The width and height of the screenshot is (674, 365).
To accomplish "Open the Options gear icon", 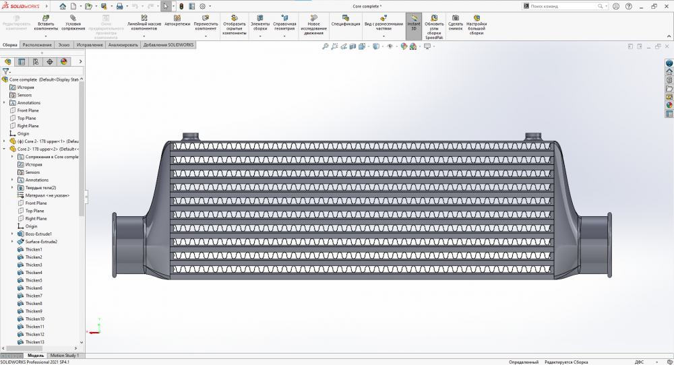I will (x=202, y=6).
